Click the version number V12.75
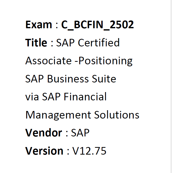This screenshot has height=173, width=172. [89, 151]
